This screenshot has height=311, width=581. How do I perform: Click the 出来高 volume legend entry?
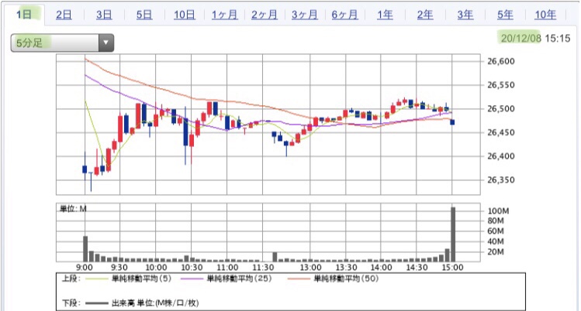(155, 303)
